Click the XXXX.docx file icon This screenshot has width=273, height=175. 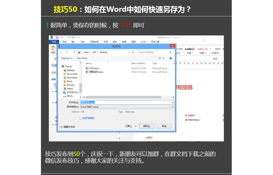87,68
